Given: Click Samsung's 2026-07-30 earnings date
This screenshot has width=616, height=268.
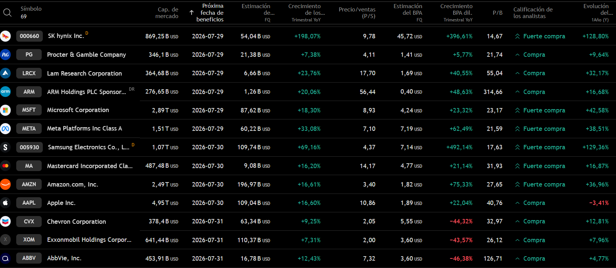Looking at the screenshot, I should pos(208,147).
